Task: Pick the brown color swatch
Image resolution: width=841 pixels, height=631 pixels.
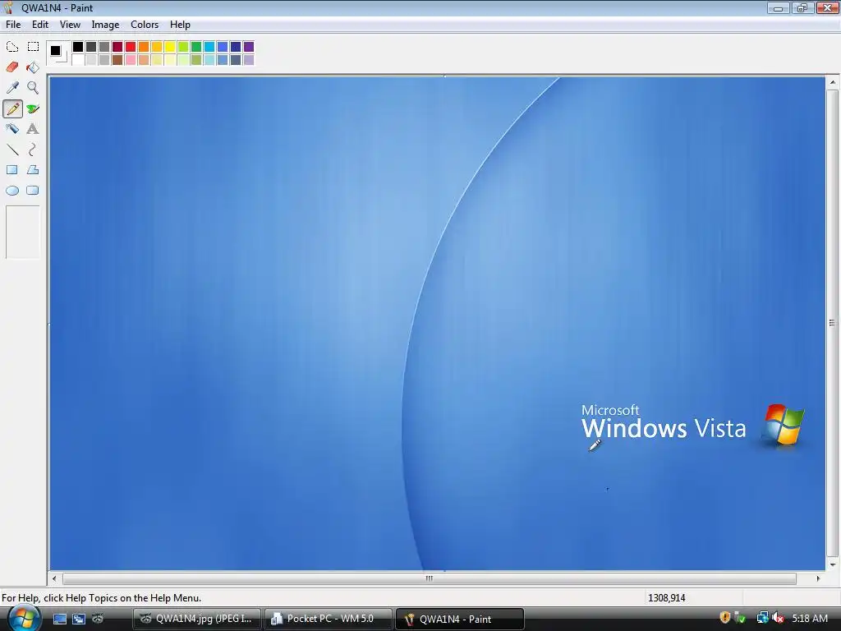Action: [117, 59]
